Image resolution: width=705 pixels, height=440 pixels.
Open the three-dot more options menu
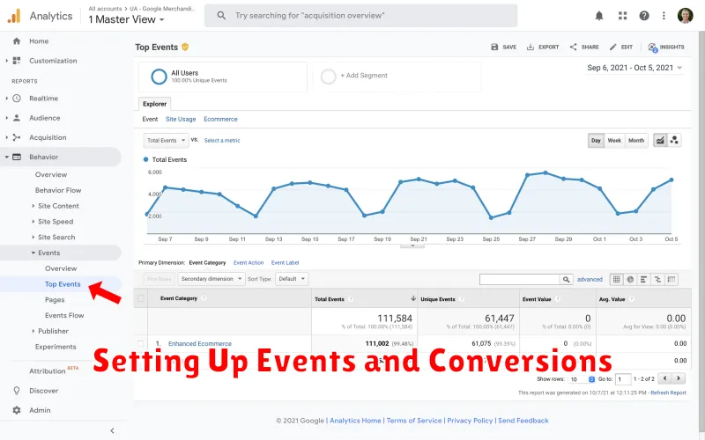click(x=664, y=16)
